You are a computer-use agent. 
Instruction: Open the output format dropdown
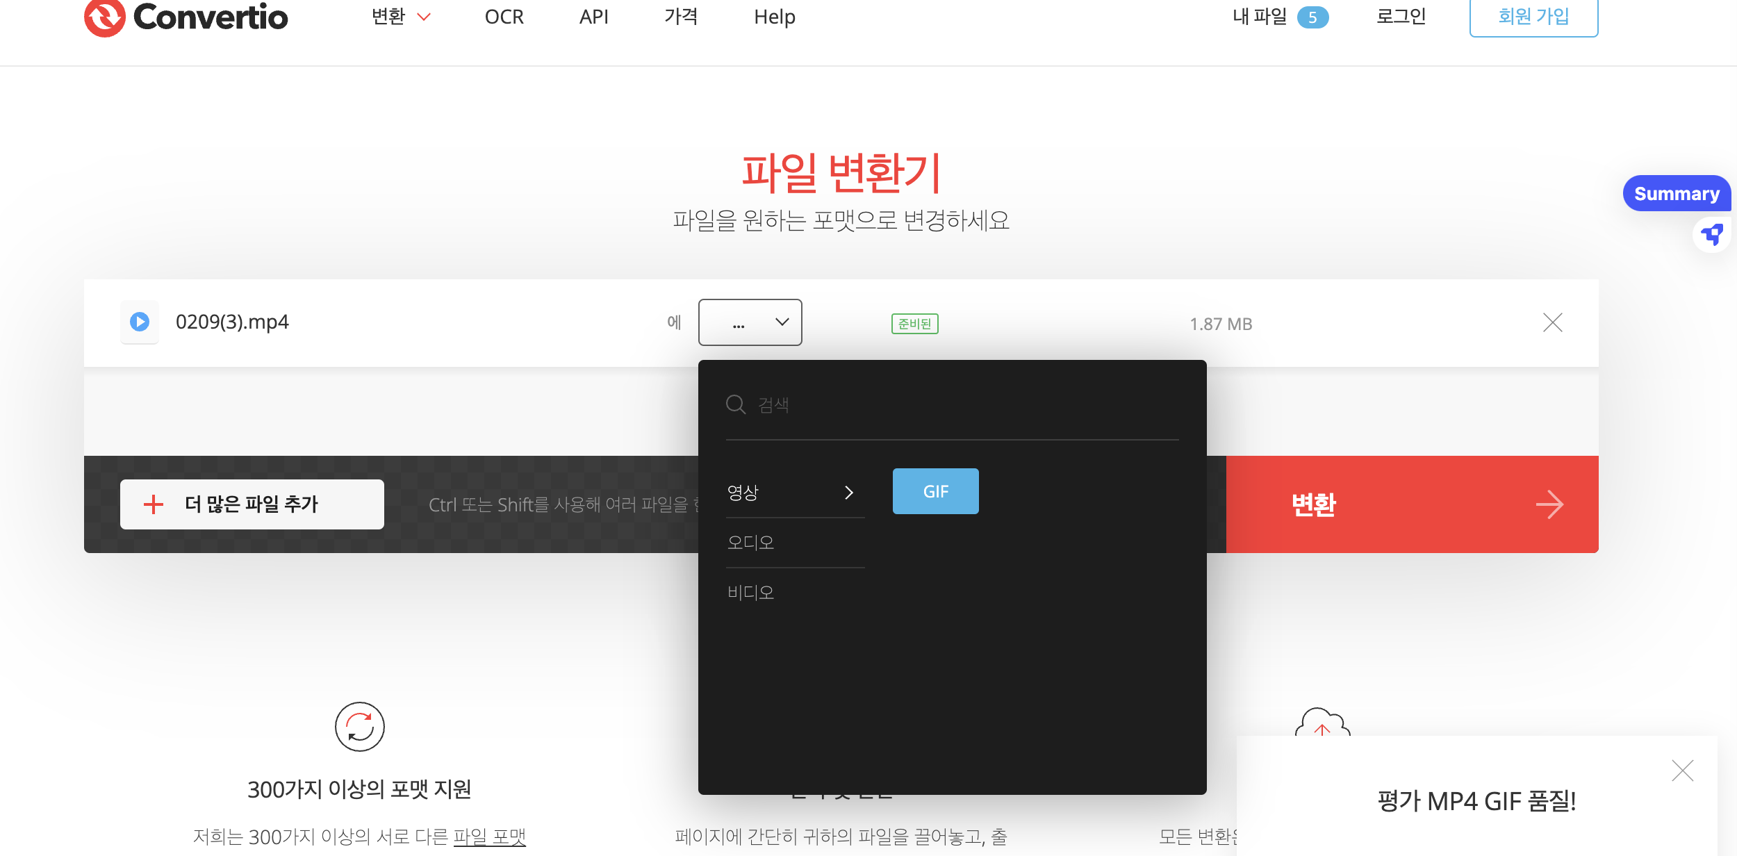coord(750,322)
